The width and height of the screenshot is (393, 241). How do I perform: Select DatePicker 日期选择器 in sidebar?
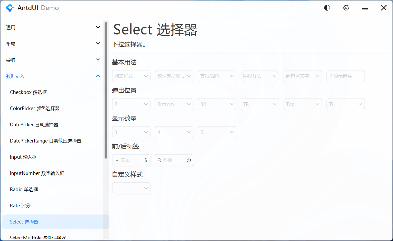(x=34, y=124)
